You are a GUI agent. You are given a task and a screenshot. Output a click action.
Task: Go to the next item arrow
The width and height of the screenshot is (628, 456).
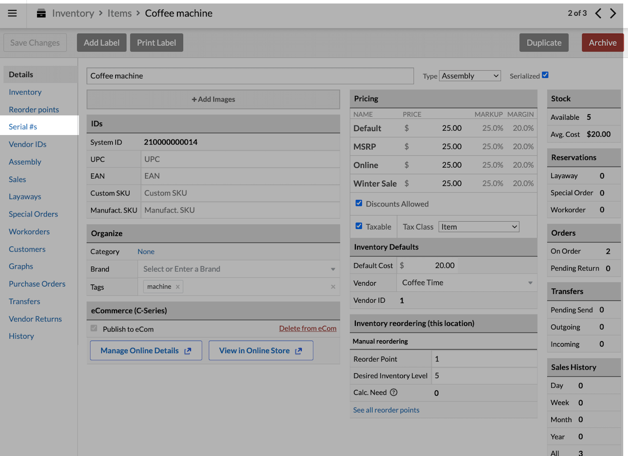(613, 14)
